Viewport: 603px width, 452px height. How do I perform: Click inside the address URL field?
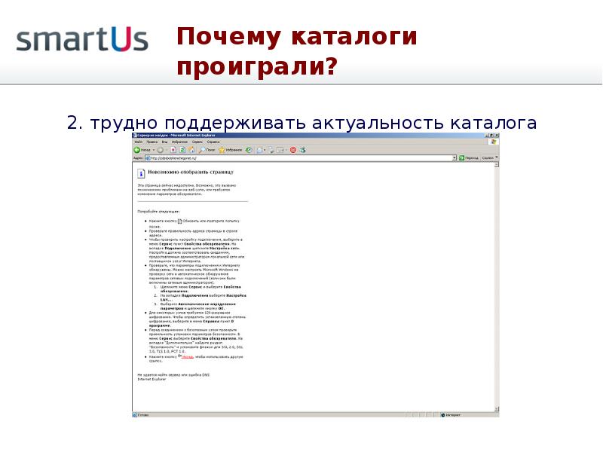[x=301, y=158]
